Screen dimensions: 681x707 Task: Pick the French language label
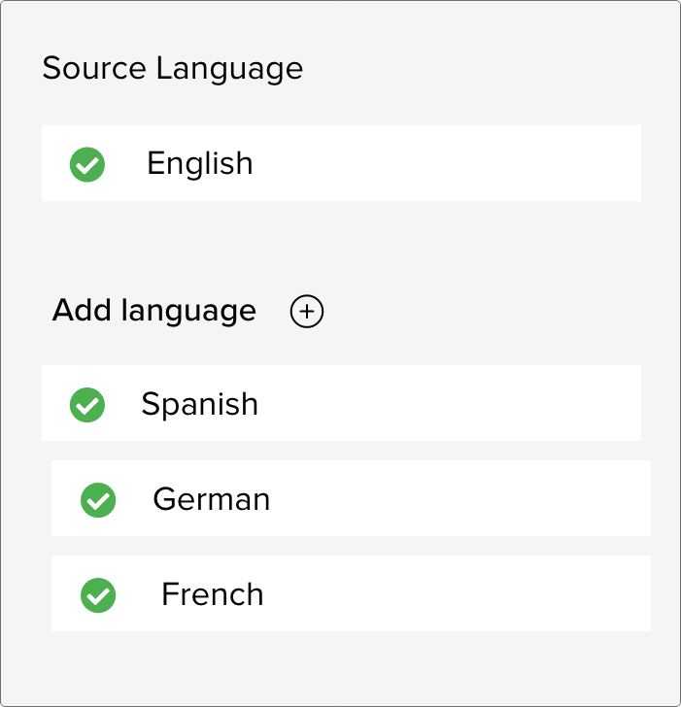click(x=212, y=594)
